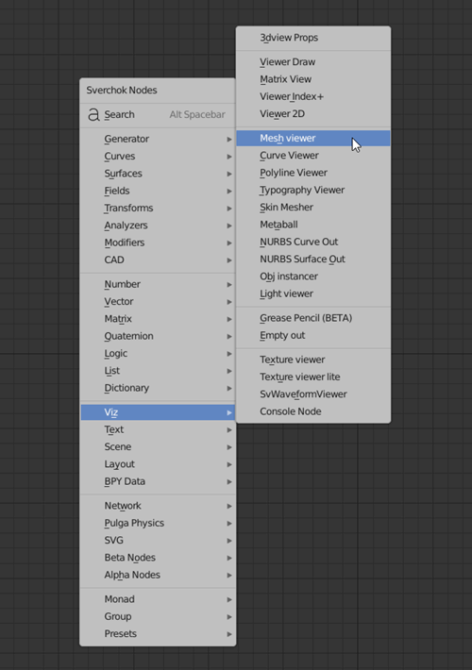Image resolution: width=472 pixels, height=670 pixels.
Task: Select the Mesh viewer node
Action: click(x=313, y=138)
